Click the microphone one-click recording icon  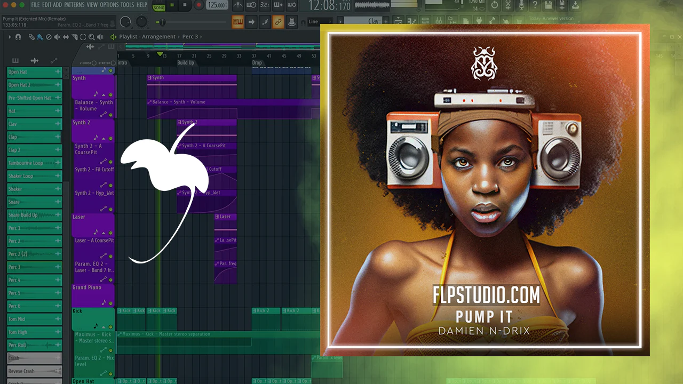[522, 5]
